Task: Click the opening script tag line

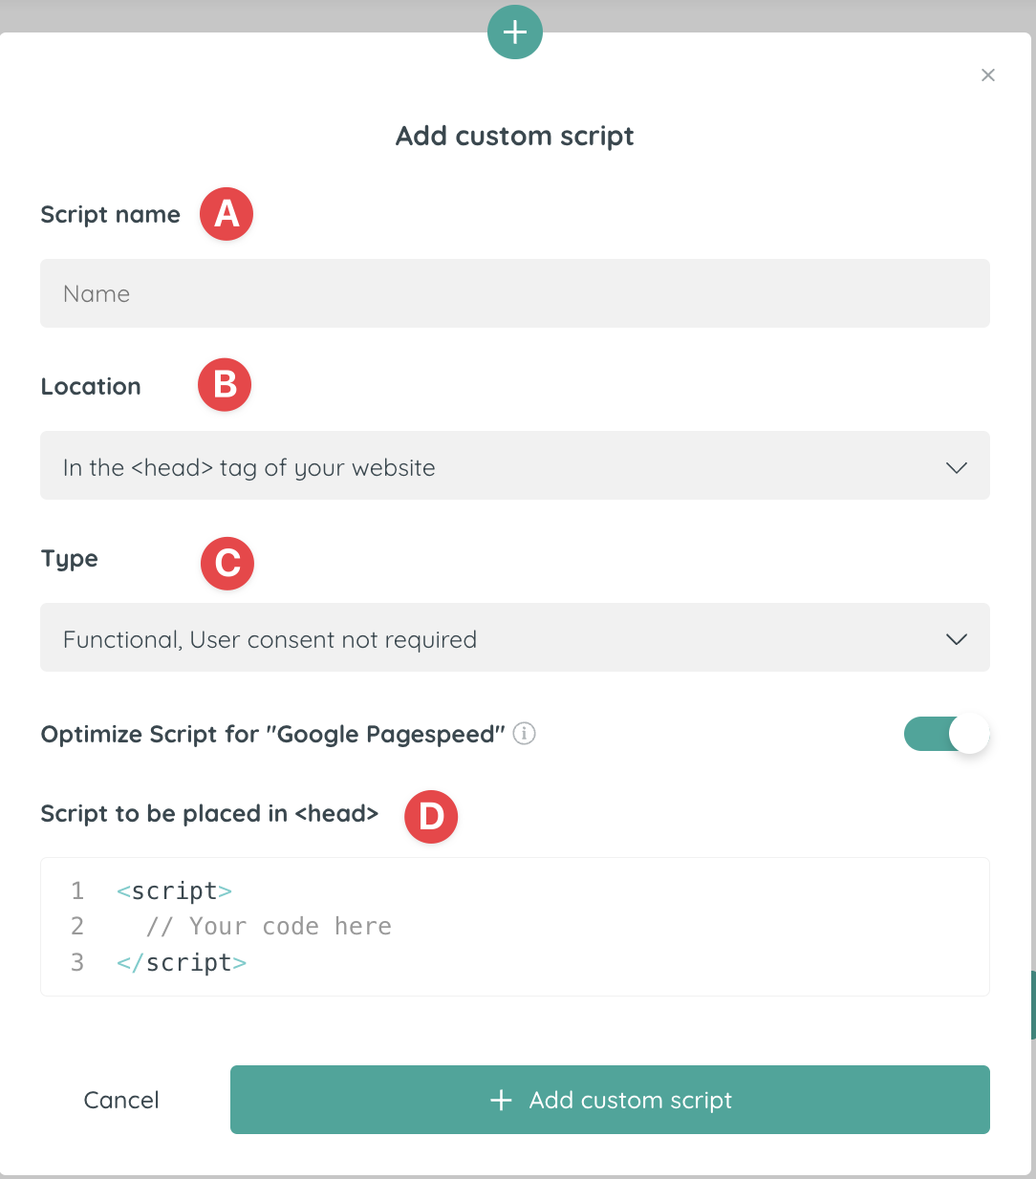Action: [x=175, y=891]
